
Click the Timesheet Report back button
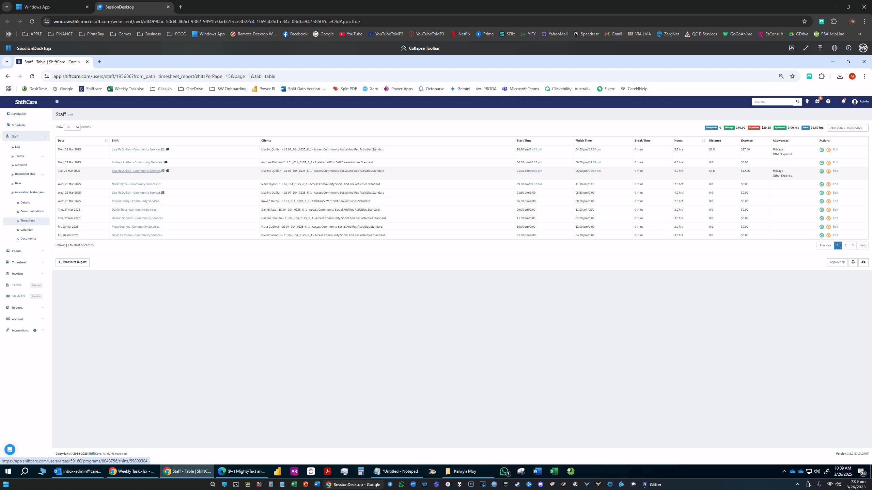[73, 262]
